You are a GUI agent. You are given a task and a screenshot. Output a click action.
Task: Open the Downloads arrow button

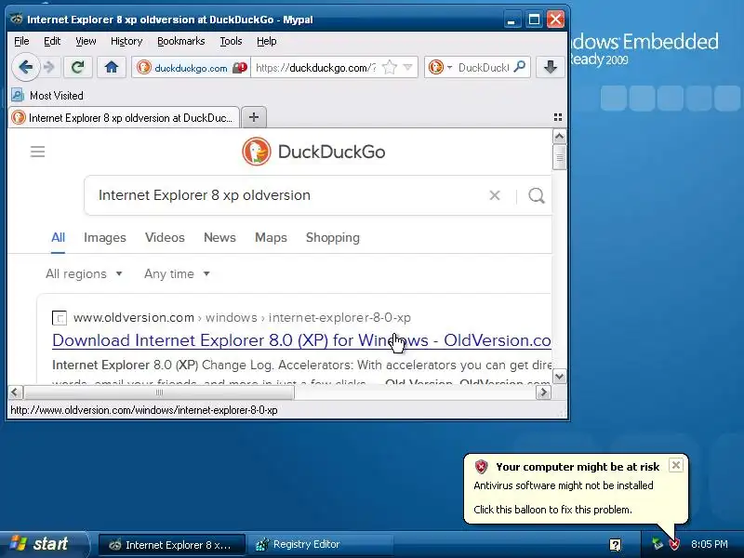550,67
